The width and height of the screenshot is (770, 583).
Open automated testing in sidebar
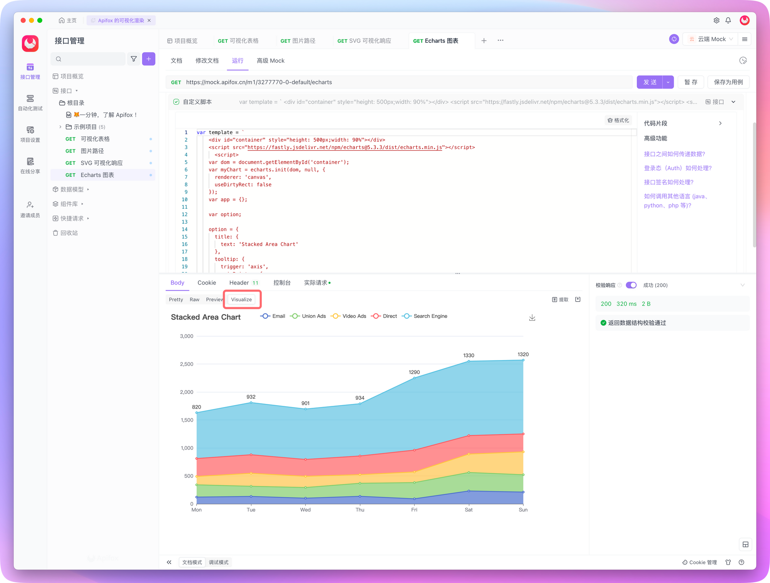point(30,103)
